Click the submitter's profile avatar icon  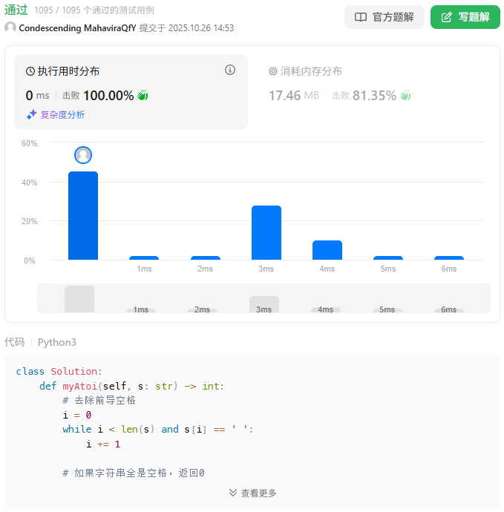tap(10, 27)
